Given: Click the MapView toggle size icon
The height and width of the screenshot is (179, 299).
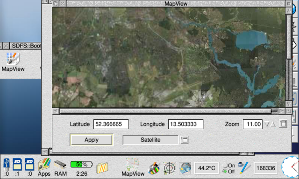Looking at the screenshot, I should tap(289, 4).
